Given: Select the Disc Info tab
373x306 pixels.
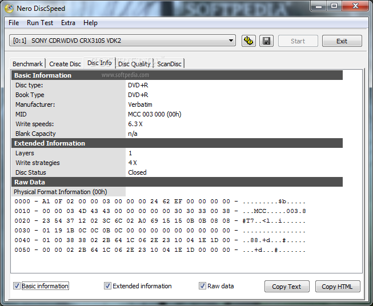Looking at the screenshot, I should coord(99,63).
